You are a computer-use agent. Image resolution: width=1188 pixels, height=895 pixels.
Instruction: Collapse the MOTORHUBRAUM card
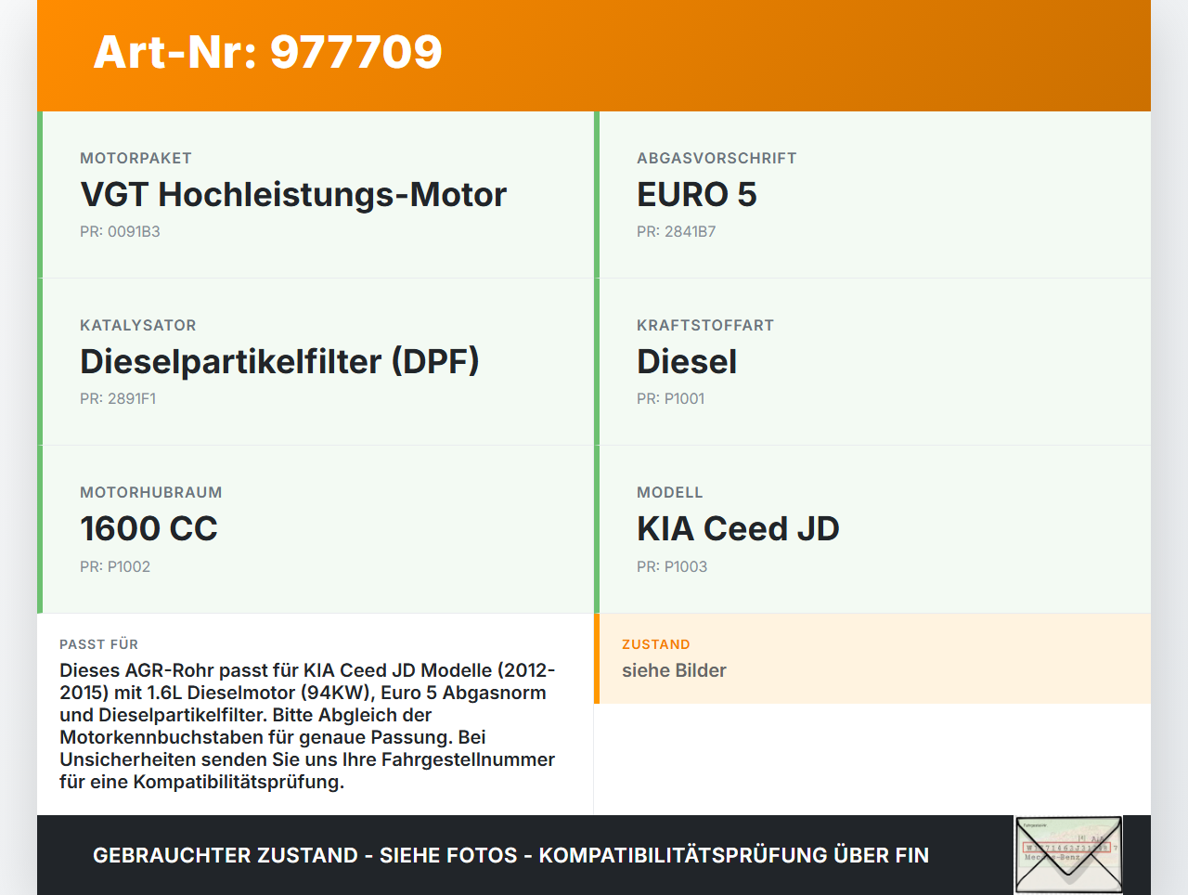[151, 492]
